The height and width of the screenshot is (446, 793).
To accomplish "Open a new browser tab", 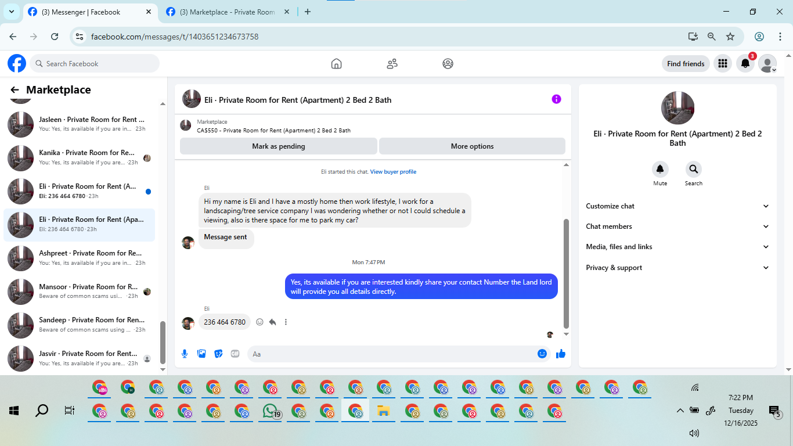I will pyautogui.click(x=308, y=12).
